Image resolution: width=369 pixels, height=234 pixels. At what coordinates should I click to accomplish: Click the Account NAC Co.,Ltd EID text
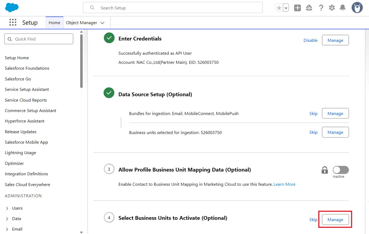[169, 62]
